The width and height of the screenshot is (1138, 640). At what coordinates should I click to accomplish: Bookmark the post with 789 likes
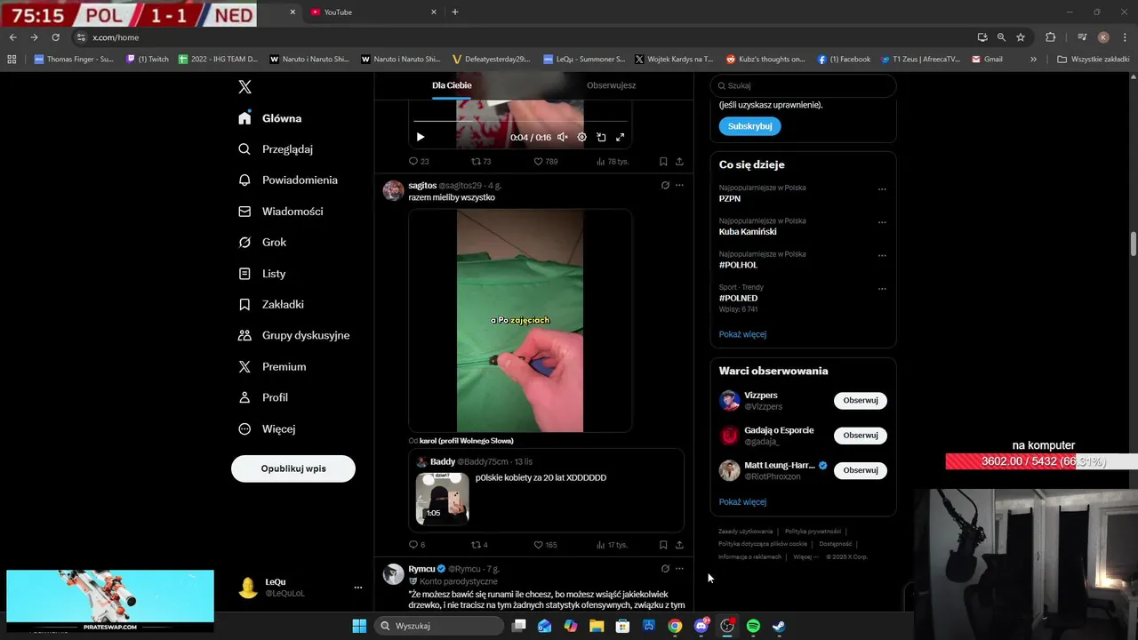663,162
